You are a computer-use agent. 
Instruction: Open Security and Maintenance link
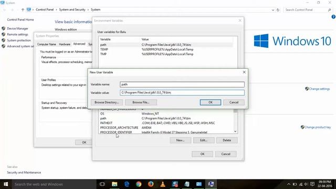(x=24, y=173)
